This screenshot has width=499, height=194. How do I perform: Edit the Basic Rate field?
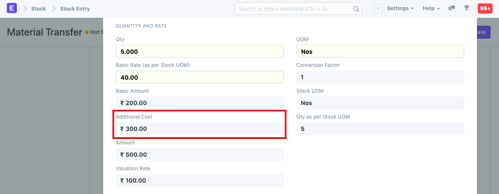pyautogui.click(x=199, y=77)
